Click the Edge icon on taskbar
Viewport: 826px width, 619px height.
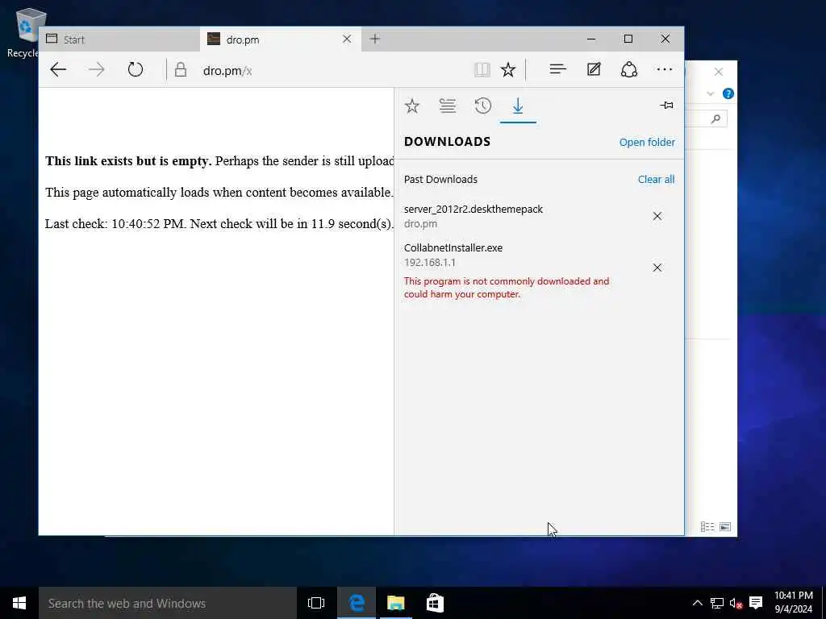coord(357,603)
